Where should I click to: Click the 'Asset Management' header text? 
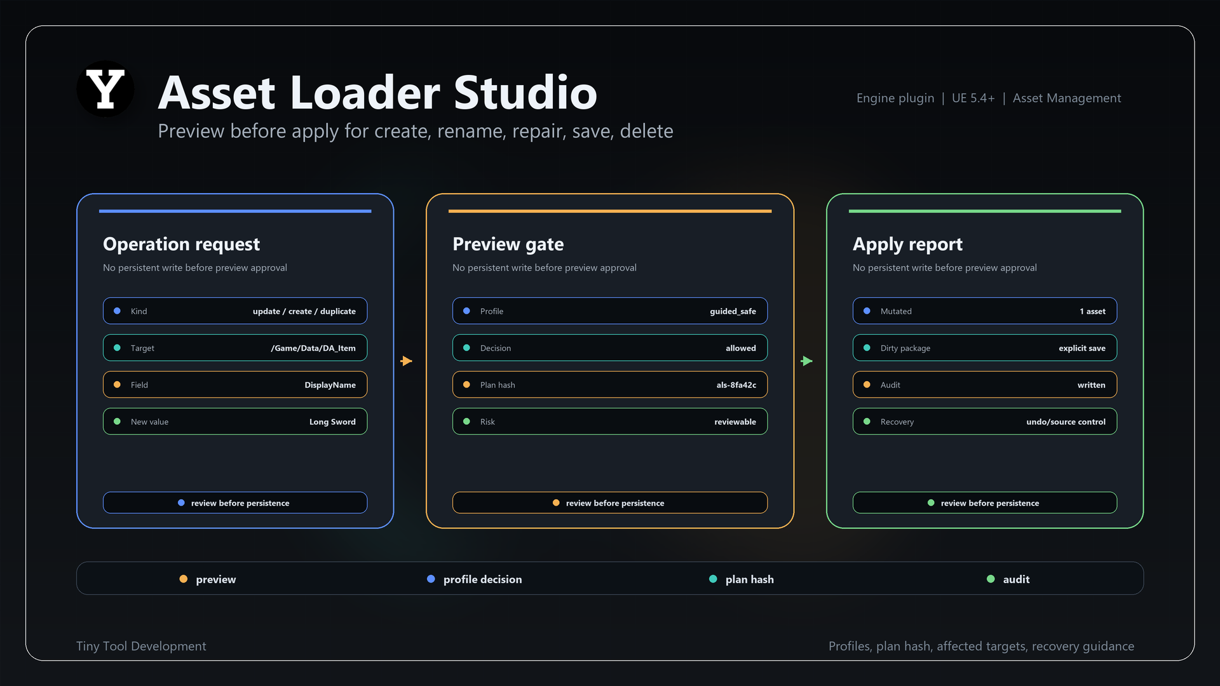coord(1067,98)
